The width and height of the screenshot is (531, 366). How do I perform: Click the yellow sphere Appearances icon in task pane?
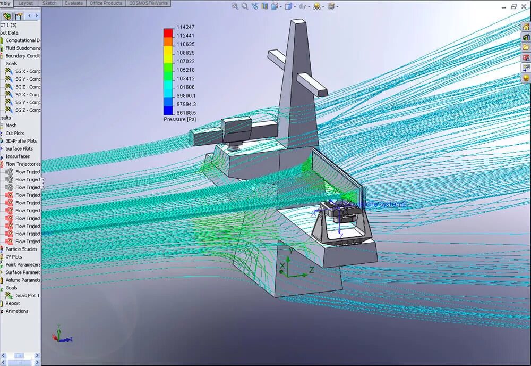(x=526, y=78)
